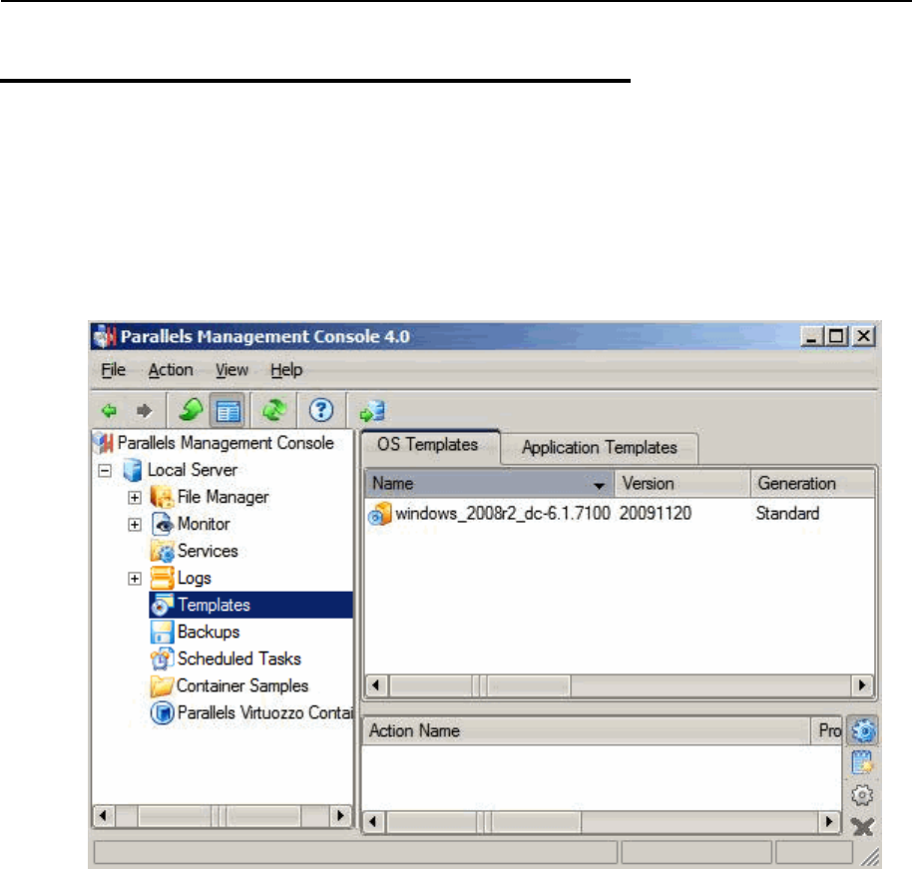The height and width of the screenshot is (869, 912).
Task: Open the View menu
Action: point(232,370)
